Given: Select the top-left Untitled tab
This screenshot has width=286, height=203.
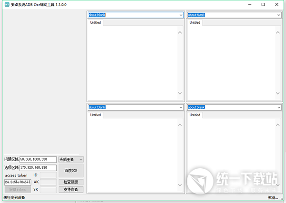Looking at the screenshot, I should [x=95, y=22].
